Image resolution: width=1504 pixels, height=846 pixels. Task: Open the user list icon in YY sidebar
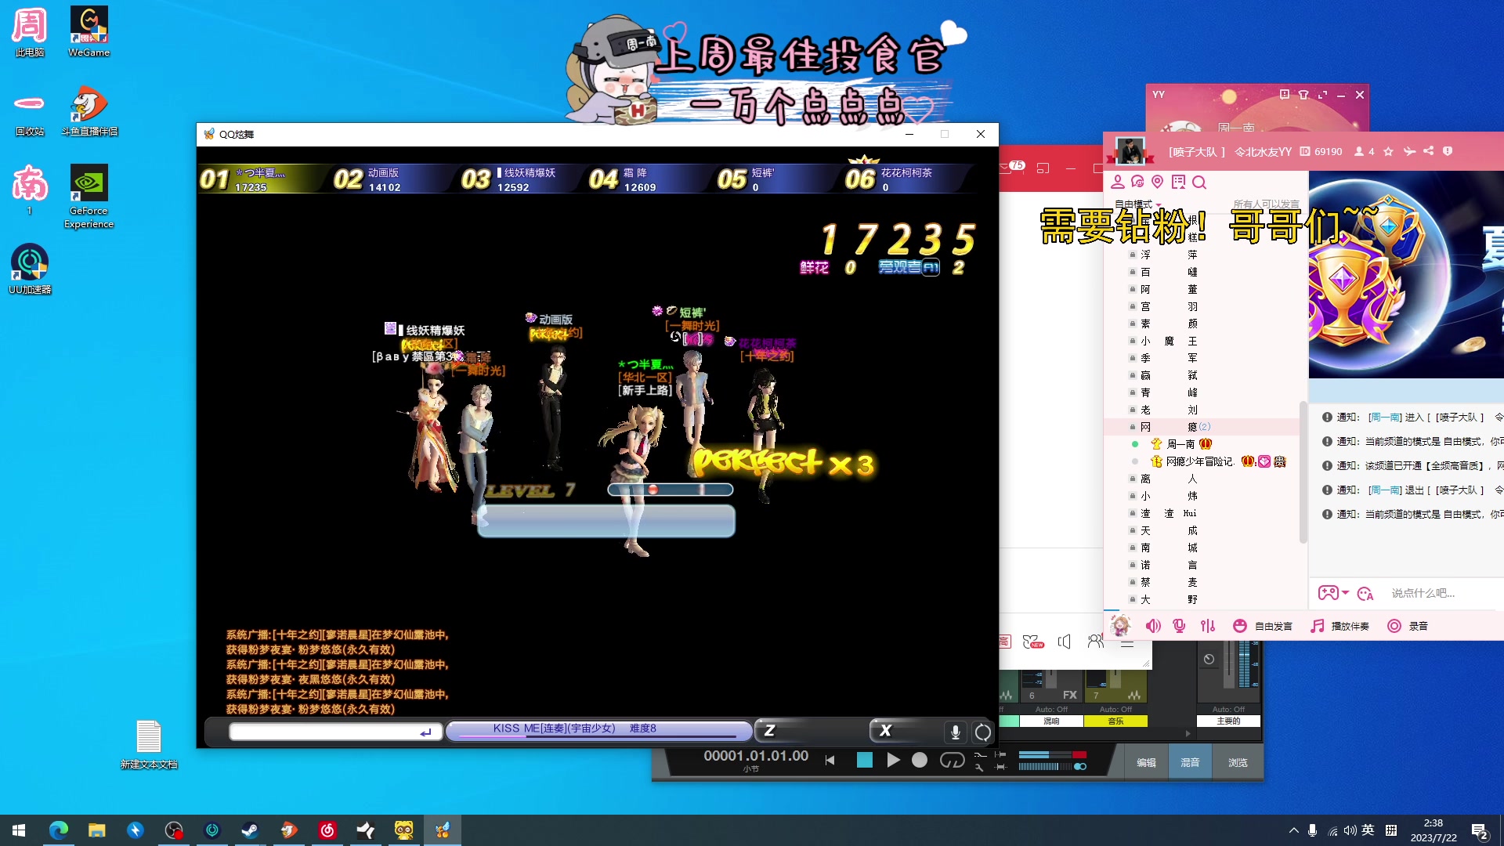[x=1118, y=183]
